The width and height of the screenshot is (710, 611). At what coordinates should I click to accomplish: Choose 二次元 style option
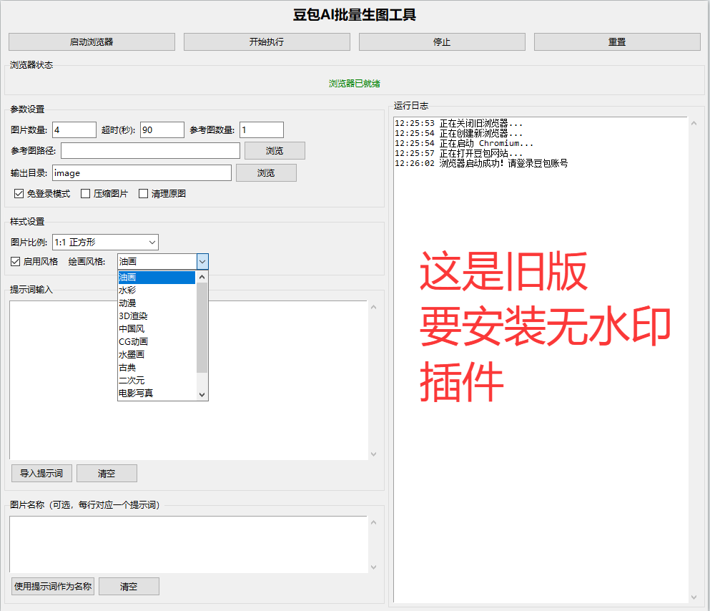[x=157, y=381]
